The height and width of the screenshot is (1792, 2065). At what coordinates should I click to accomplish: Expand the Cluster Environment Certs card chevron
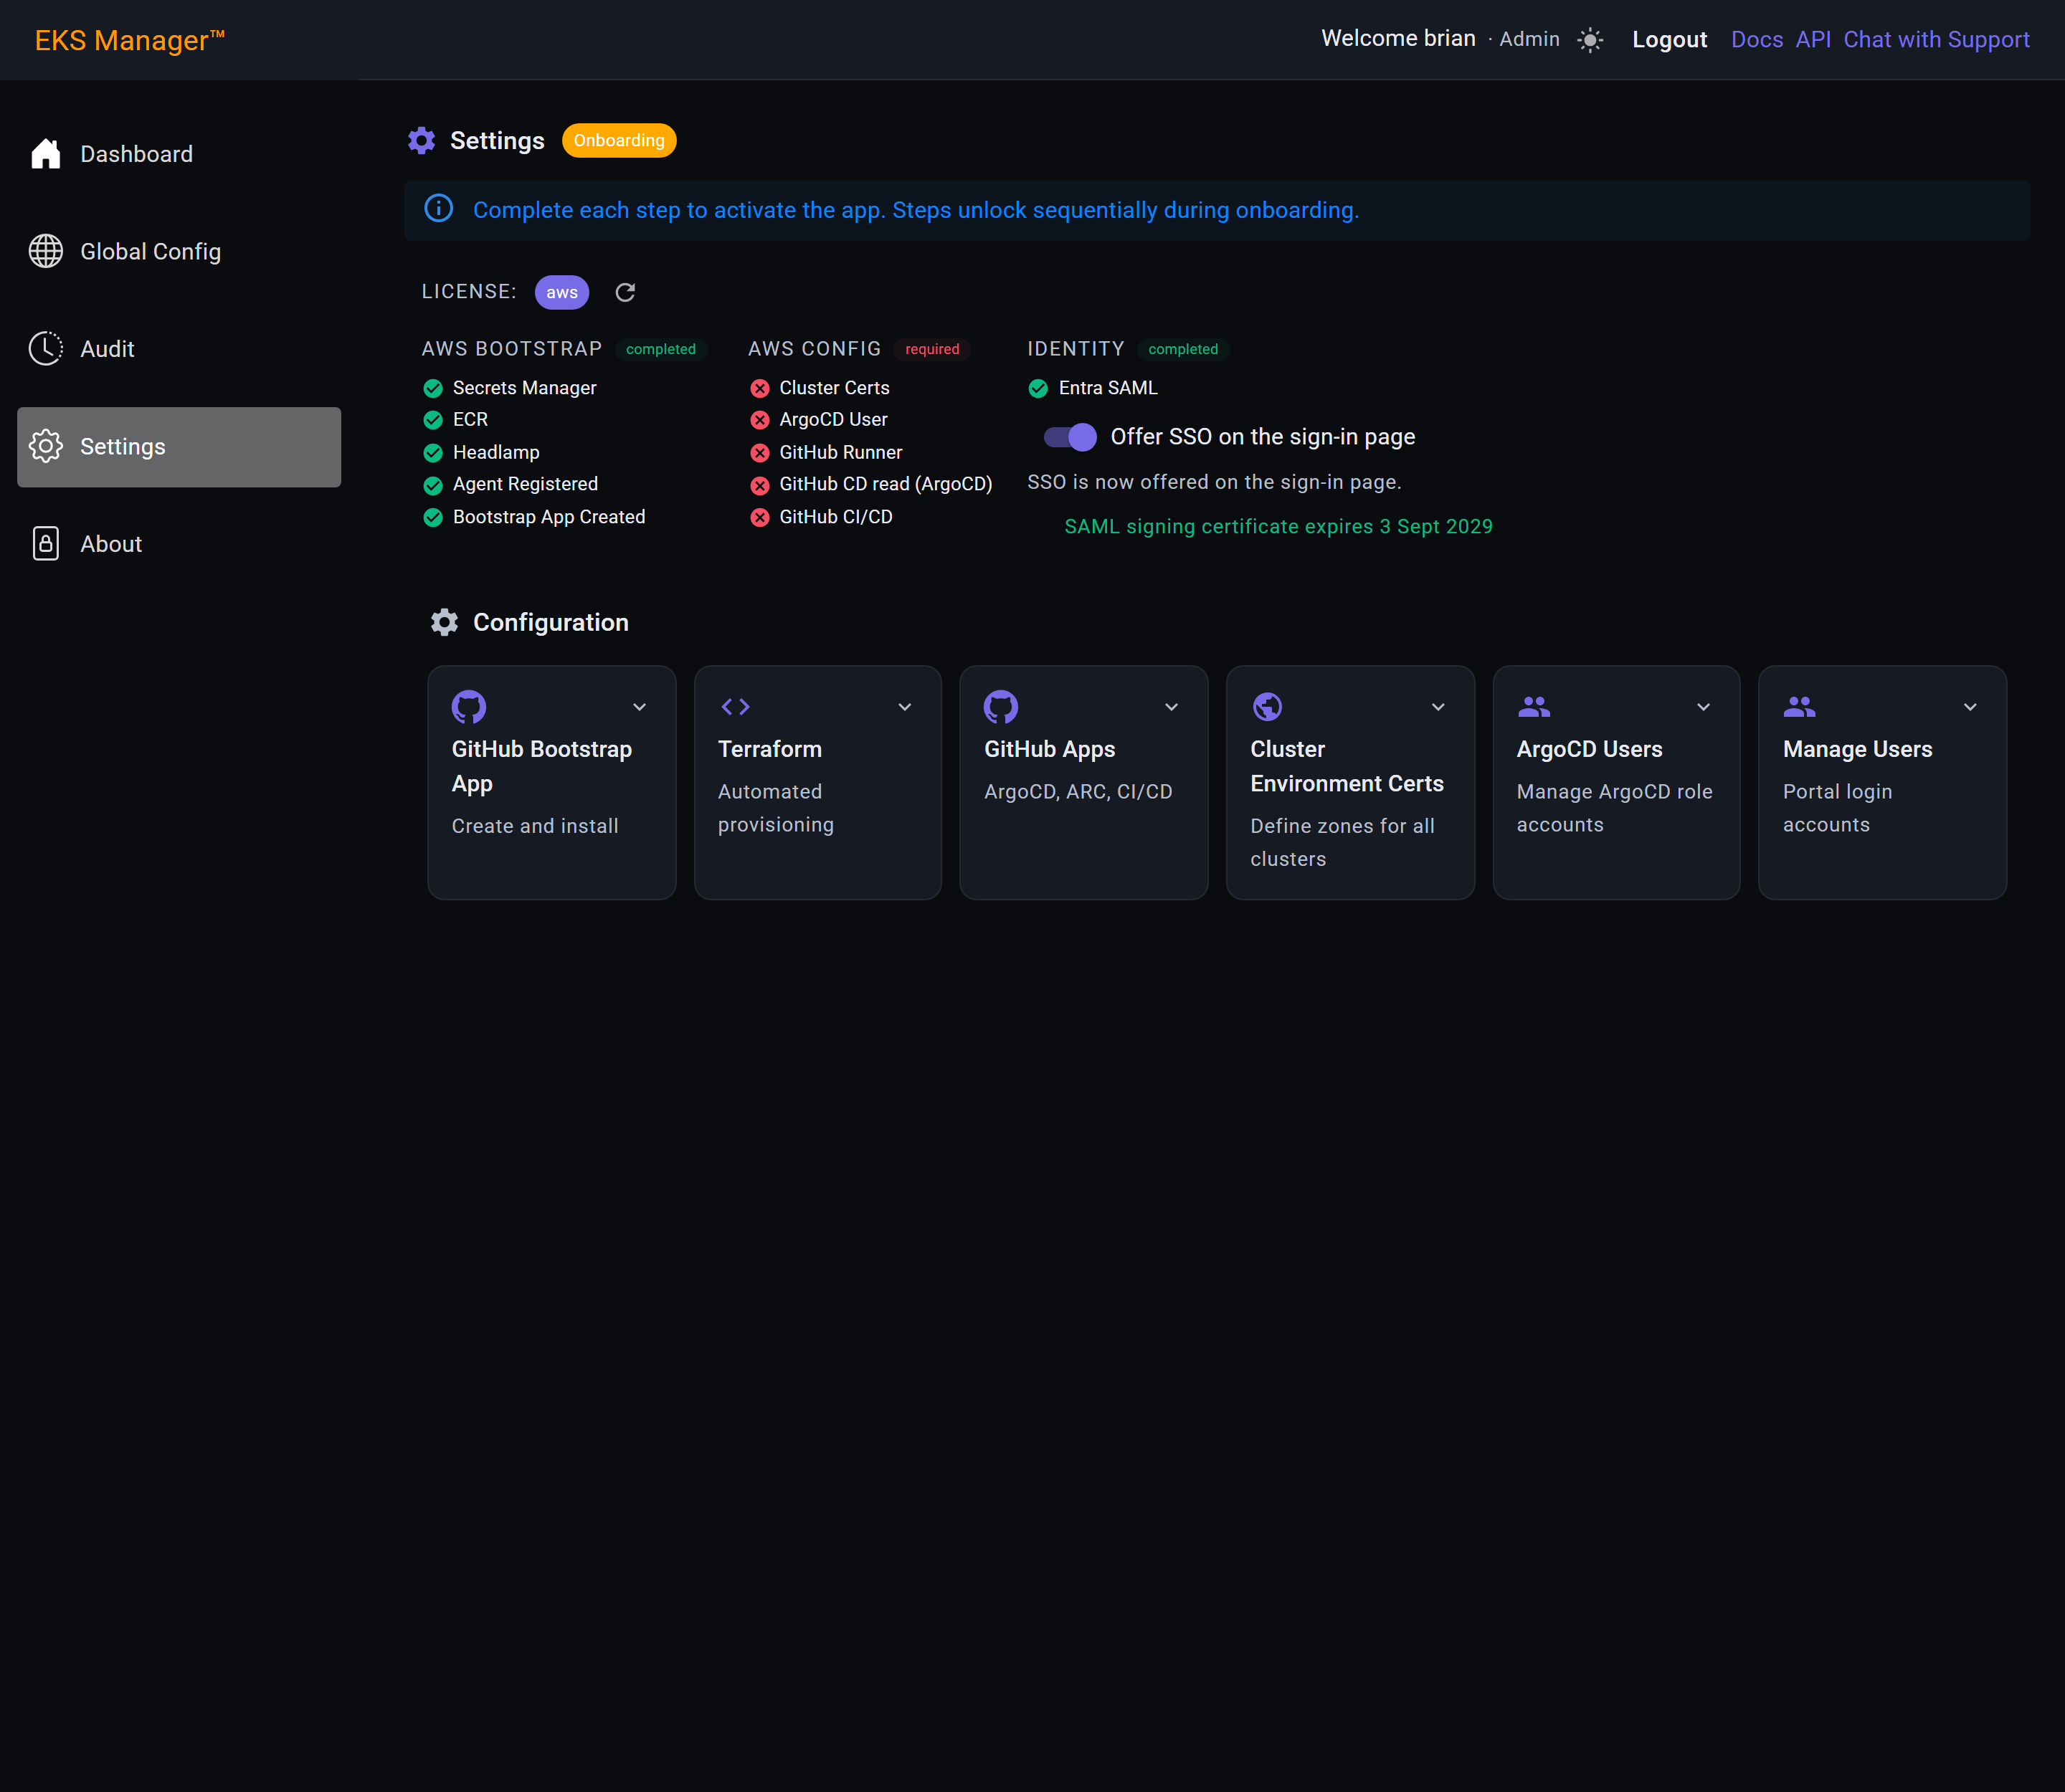(x=1438, y=707)
